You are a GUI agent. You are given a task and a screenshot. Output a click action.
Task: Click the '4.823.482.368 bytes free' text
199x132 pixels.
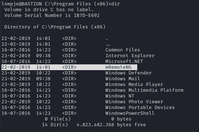coord(111,125)
